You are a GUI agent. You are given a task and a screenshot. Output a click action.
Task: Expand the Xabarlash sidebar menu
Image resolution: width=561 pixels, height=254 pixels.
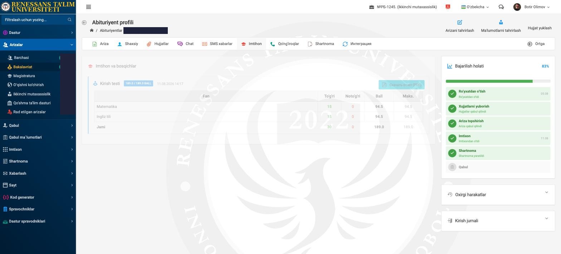tap(38, 173)
